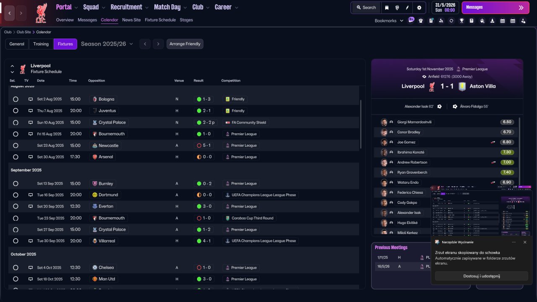Go forward using the right arrow in the header
537x302 pixels.
[21, 13]
